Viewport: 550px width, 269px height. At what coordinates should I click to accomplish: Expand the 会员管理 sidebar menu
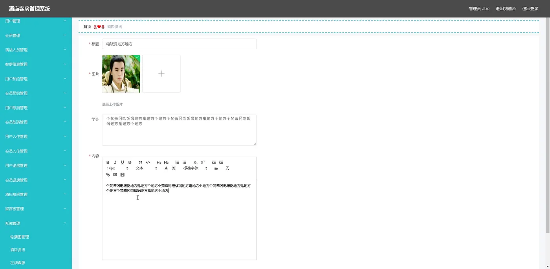36,35
